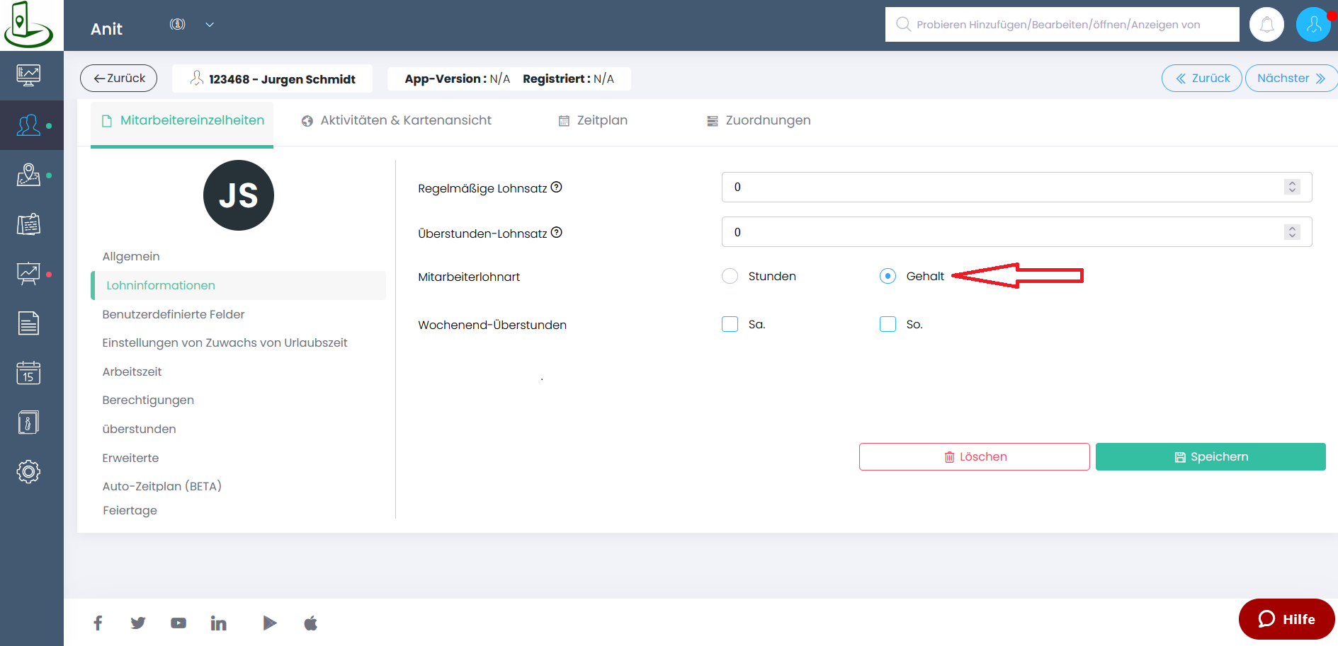Image resolution: width=1338 pixels, height=646 pixels.
Task: Click the stepper arrows on Überstunden-Lohnsatz field
Action: [x=1292, y=232]
